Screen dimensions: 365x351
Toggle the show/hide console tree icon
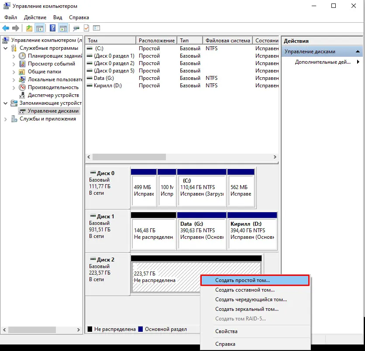[40, 28]
